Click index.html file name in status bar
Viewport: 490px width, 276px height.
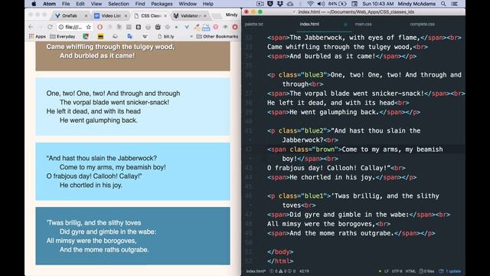tap(256, 271)
